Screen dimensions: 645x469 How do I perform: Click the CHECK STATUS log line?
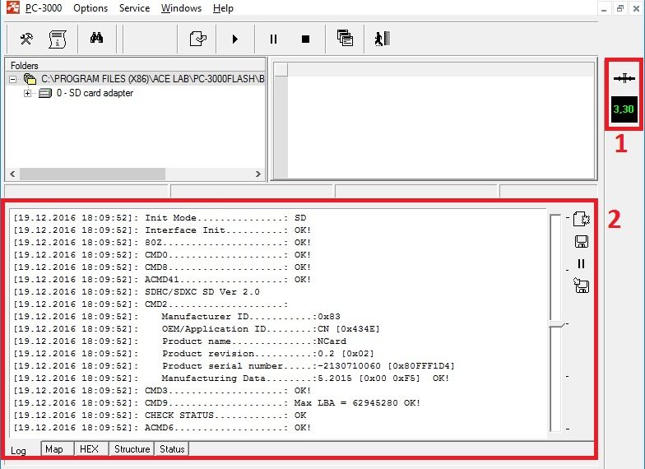160,415
